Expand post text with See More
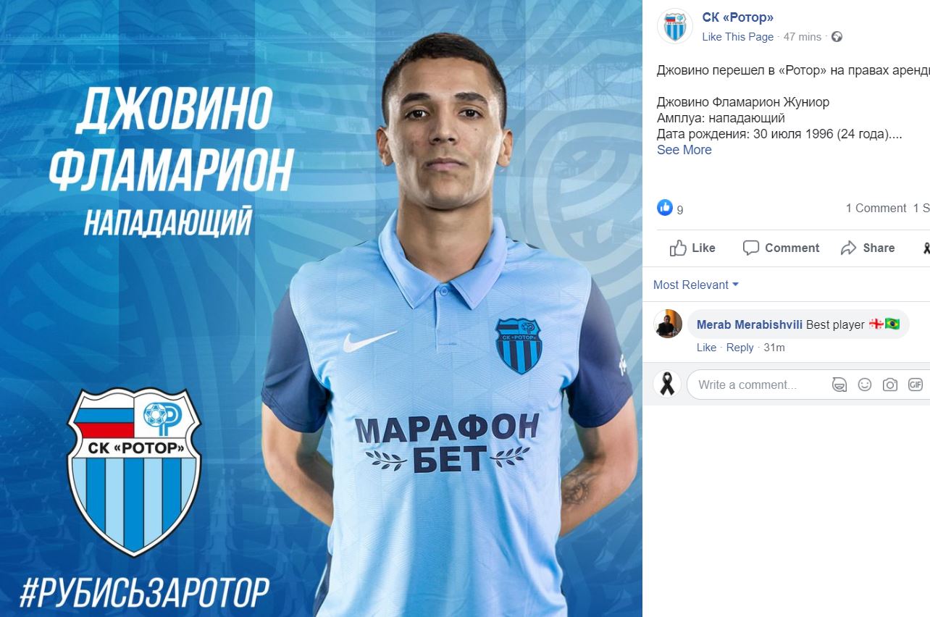The width and height of the screenshot is (930, 617). tap(684, 150)
